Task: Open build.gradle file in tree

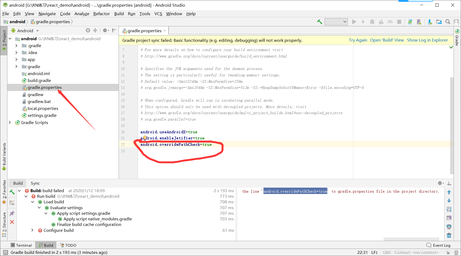Action: point(39,80)
